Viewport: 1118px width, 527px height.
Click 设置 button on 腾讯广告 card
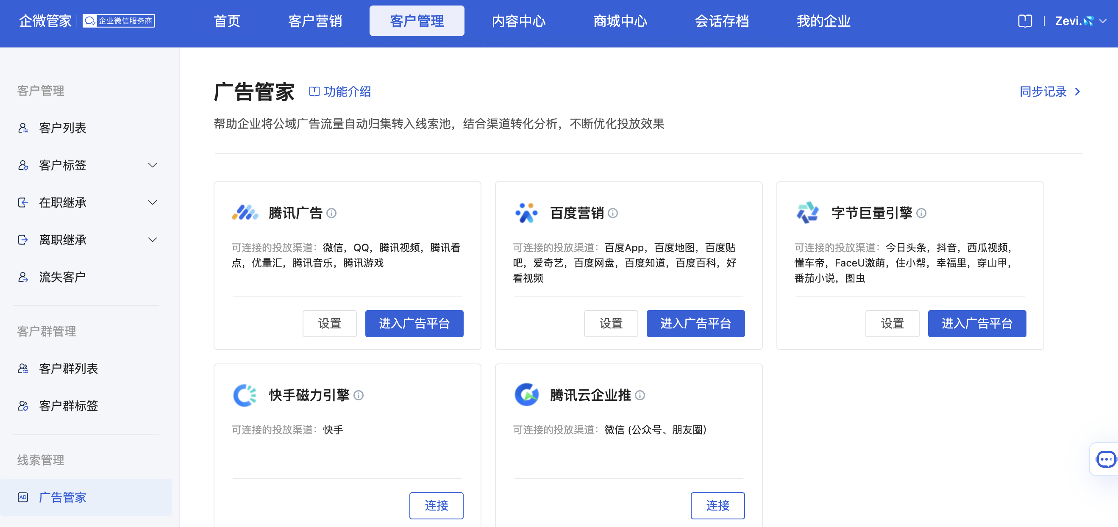pos(329,324)
